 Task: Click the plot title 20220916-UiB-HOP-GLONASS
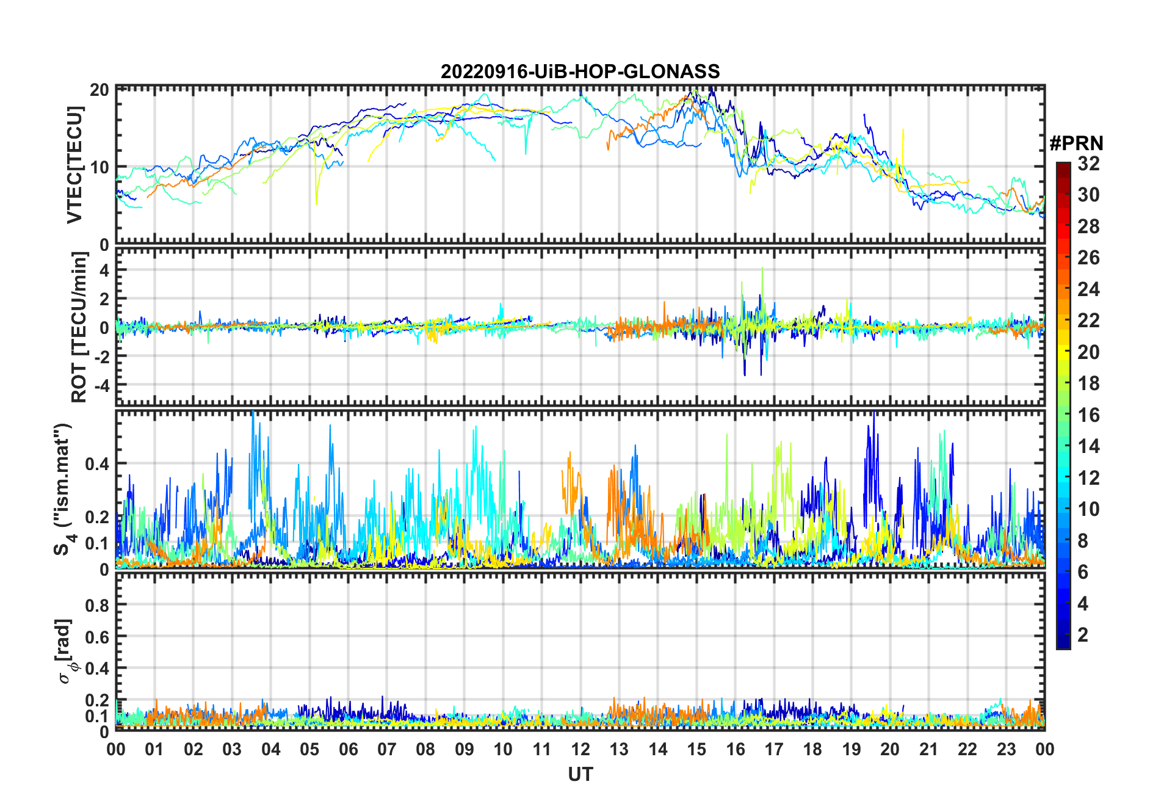click(580, 72)
